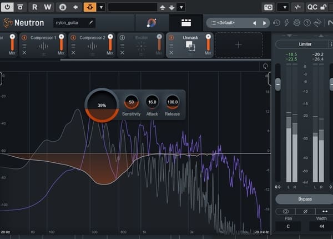Open Compressor 2 presets list icon
The image size is (333, 239).
[x=73, y=46]
